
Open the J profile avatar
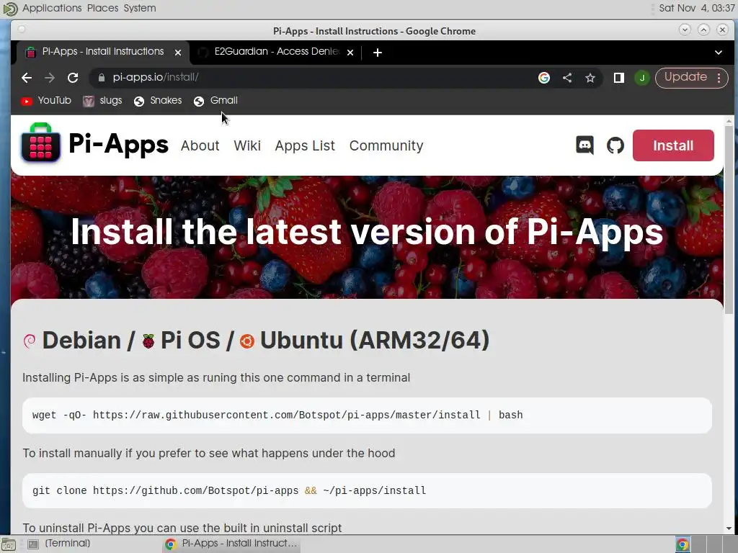point(642,78)
